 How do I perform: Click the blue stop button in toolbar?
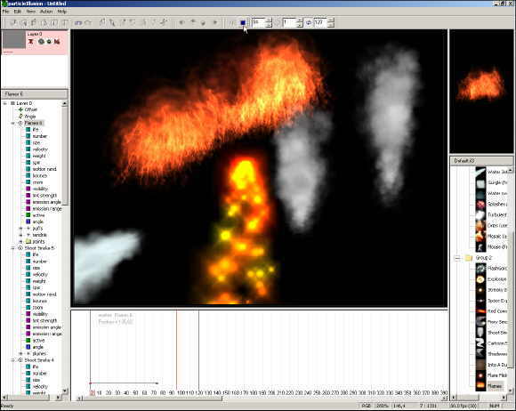[243, 22]
